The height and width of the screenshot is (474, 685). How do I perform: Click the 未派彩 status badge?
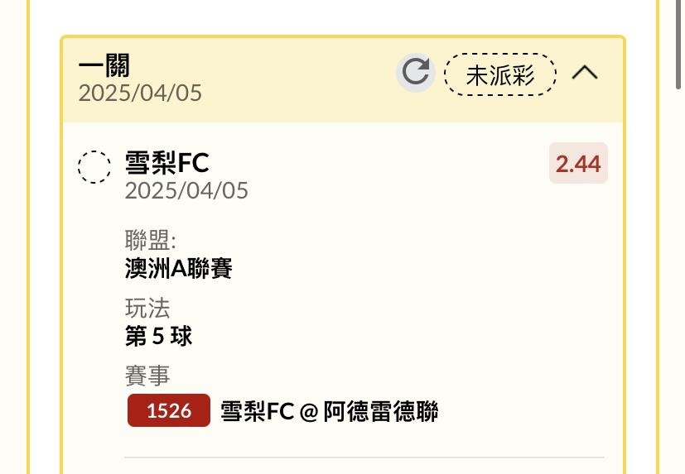500,74
